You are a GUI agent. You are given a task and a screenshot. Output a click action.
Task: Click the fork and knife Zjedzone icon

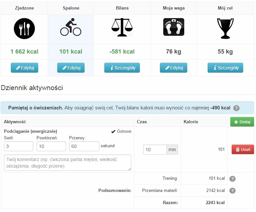click(24, 29)
